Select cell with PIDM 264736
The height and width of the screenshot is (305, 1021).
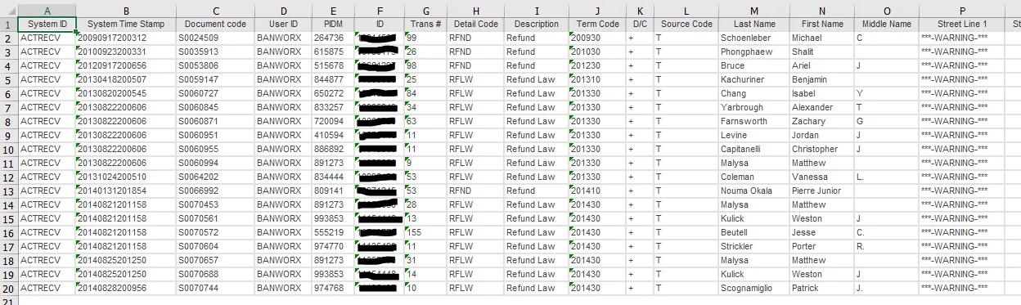pyautogui.click(x=333, y=38)
